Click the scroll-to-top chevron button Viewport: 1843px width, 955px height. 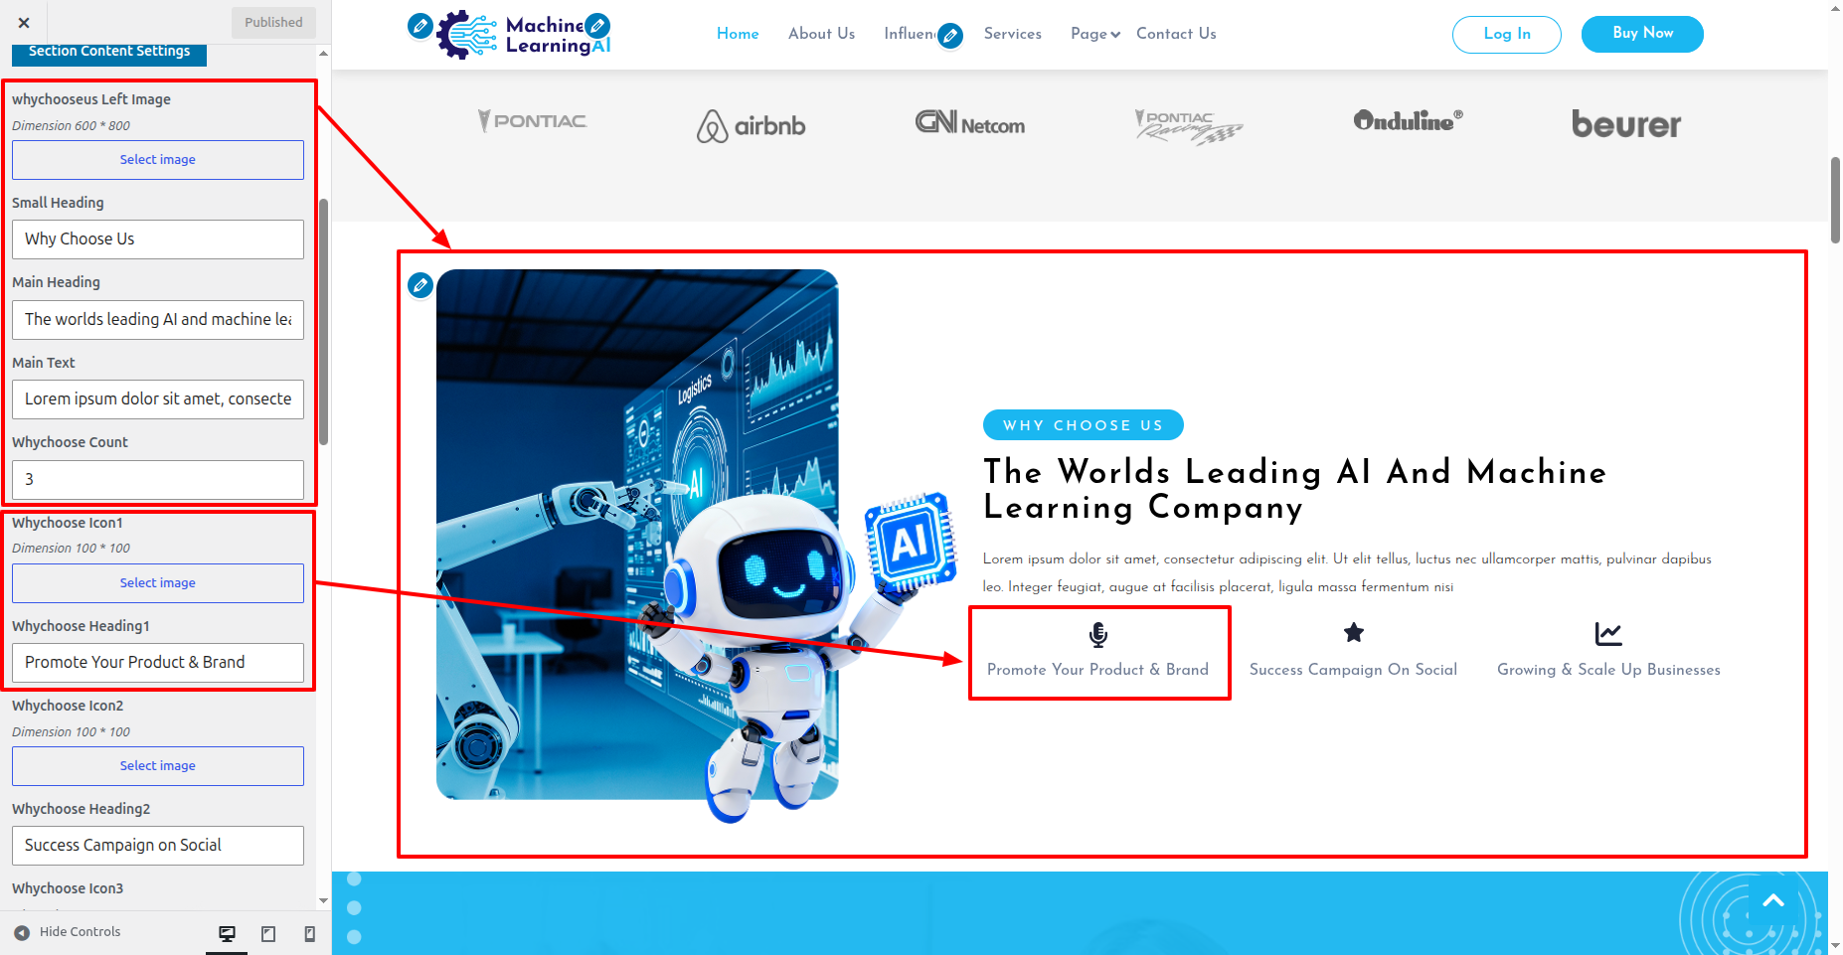pos(1773,901)
